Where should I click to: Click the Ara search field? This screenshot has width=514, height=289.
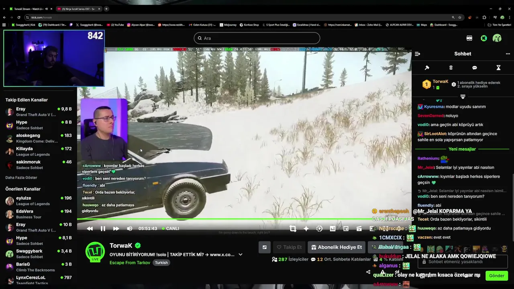257,38
